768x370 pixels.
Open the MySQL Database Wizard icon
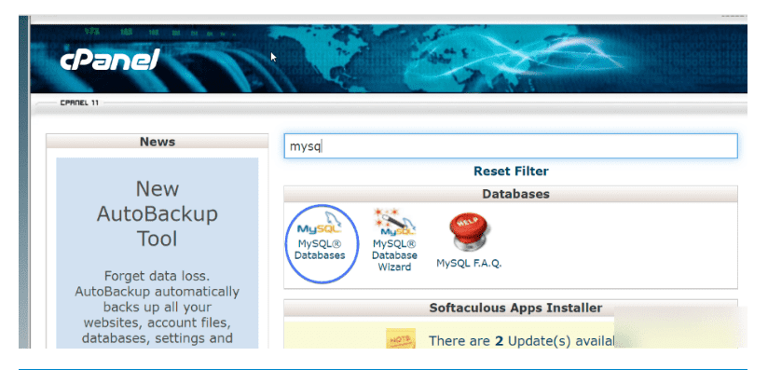coord(395,223)
